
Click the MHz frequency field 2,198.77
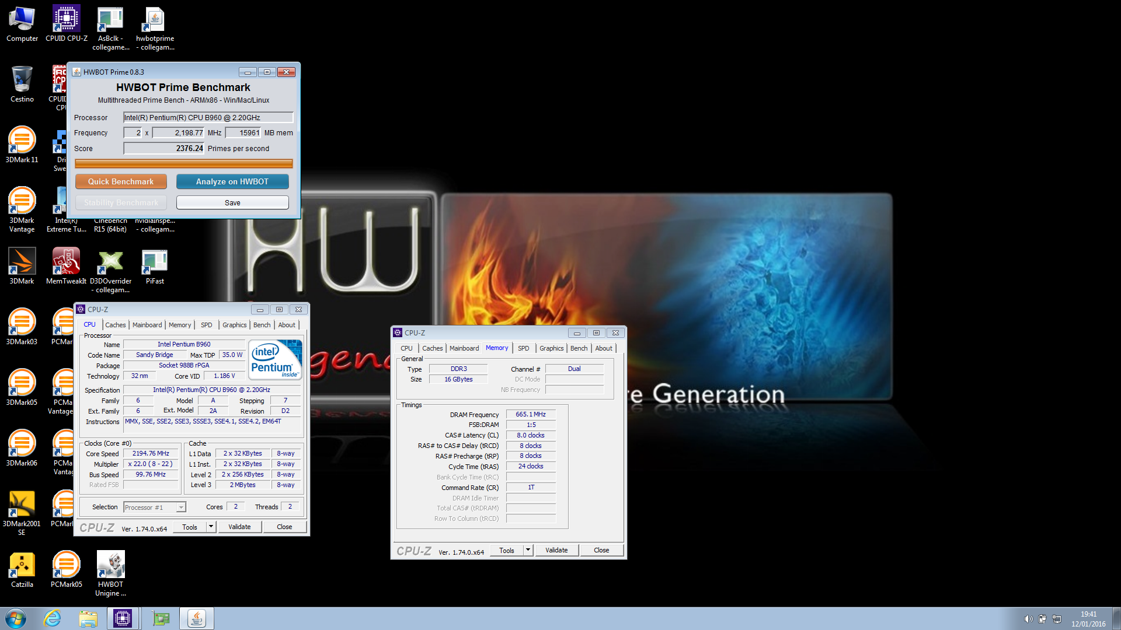pyautogui.click(x=179, y=132)
